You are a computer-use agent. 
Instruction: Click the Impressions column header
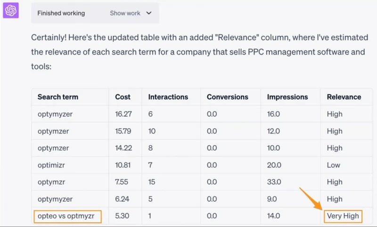pos(287,97)
